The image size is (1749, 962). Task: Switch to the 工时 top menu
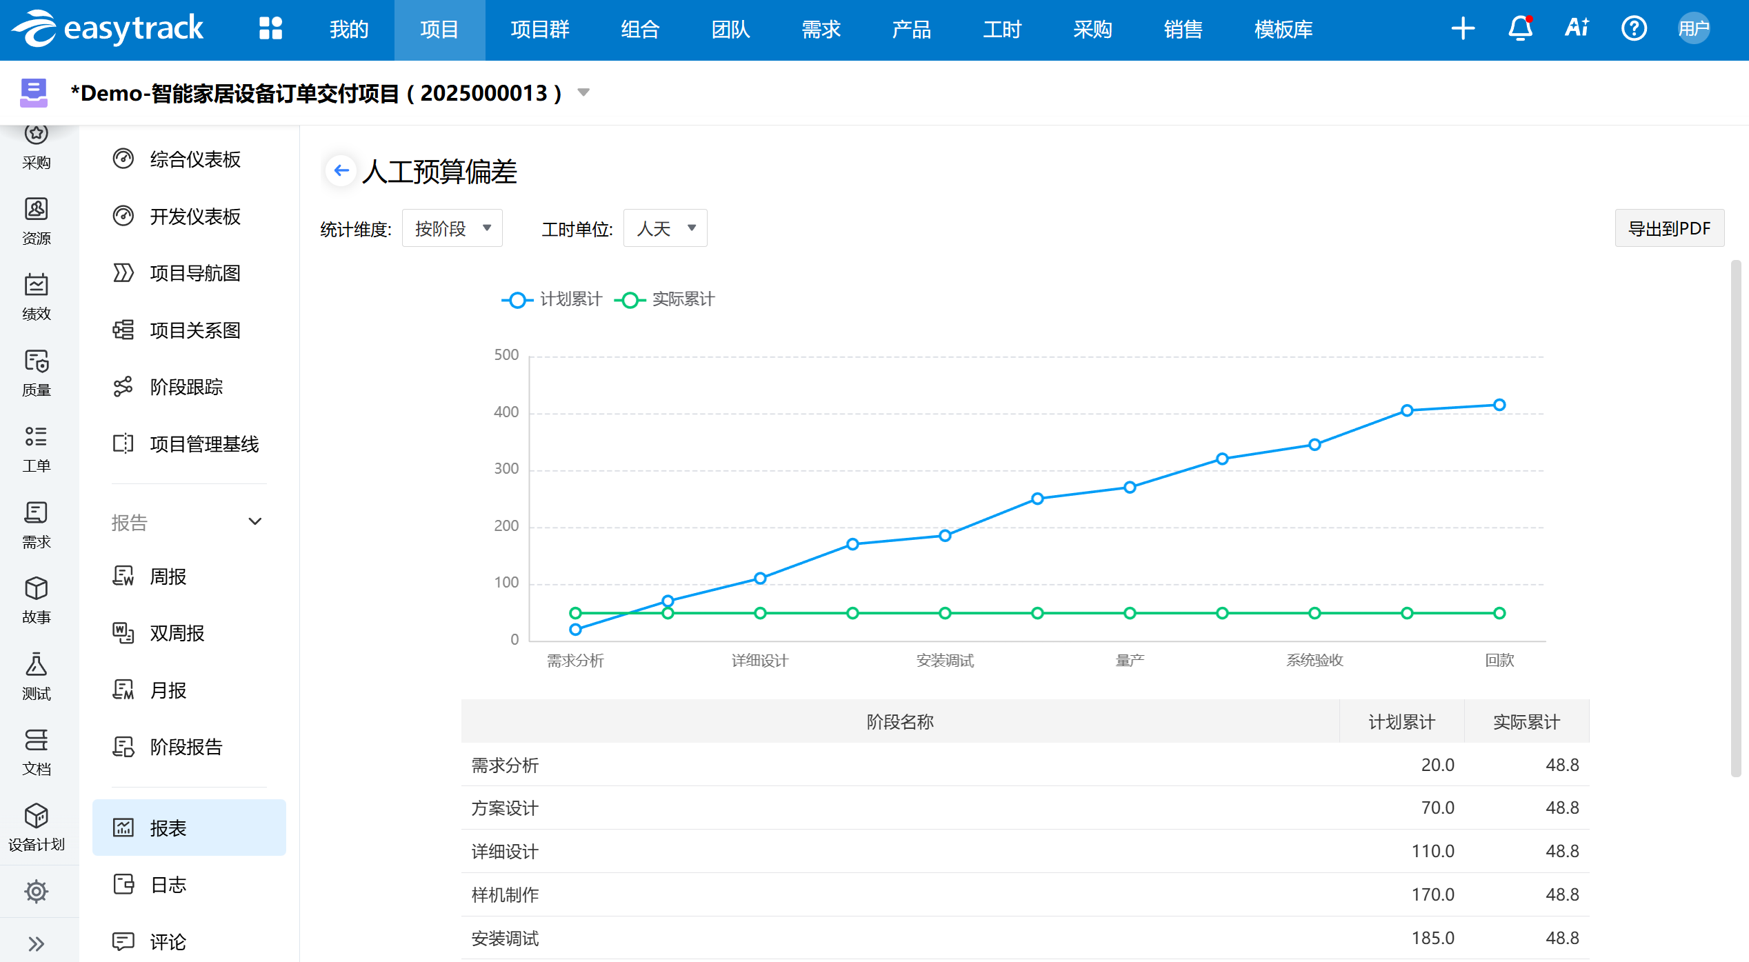[x=1001, y=30]
